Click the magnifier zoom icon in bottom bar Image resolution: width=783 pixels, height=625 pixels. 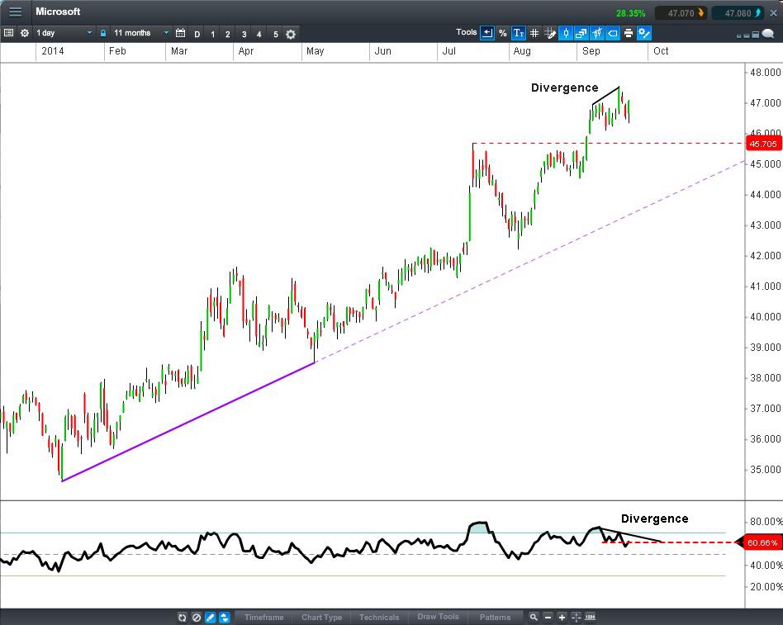[x=534, y=617]
